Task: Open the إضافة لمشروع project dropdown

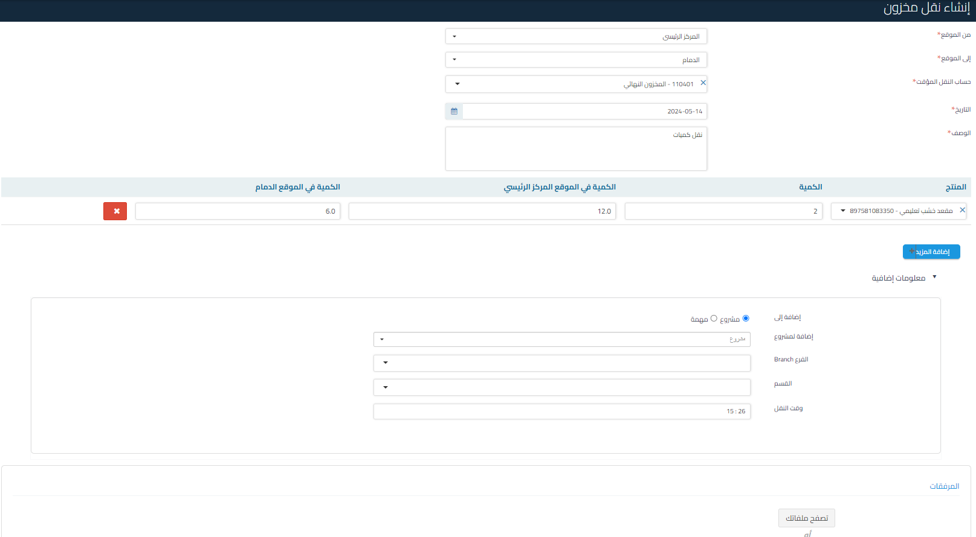Action: click(x=562, y=339)
